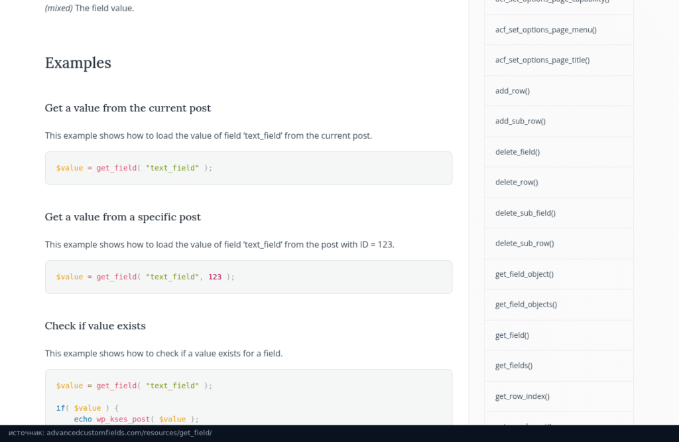Click the 'if( $value ) {' code line
Screen dimensions: 679x442
tap(87, 407)
